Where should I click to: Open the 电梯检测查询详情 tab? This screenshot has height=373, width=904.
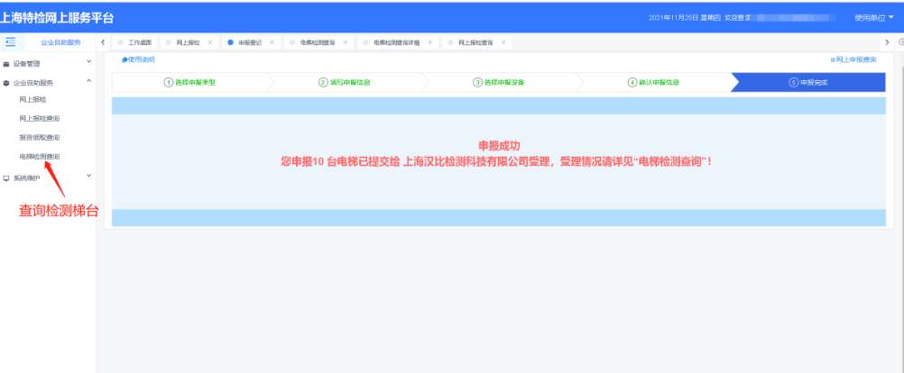point(397,42)
